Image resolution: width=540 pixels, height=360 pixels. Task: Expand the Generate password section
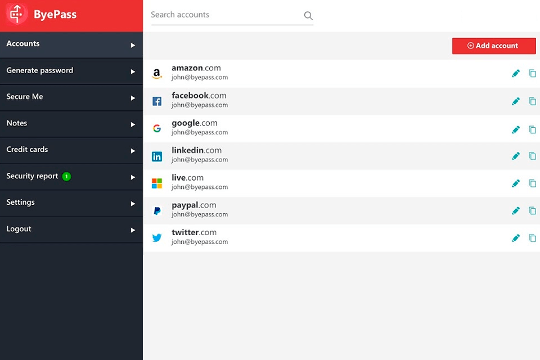point(133,71)
